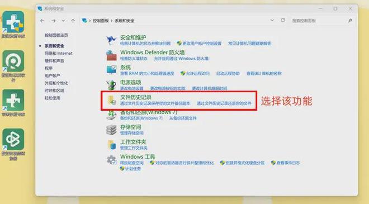Select 硬件和声音 in the sidebar
Screen dimensions: 369x204
(54, 61)
